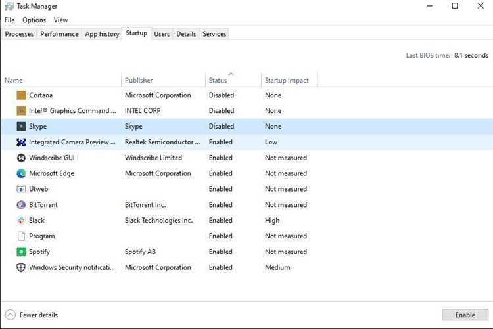Click the Slack icon
493x329 pixels.
point(21,221)
